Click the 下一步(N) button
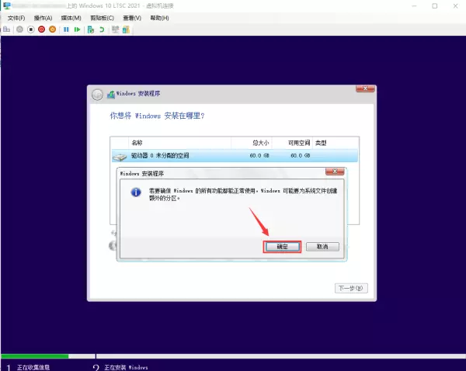466x371 pixels. point(351,288)
